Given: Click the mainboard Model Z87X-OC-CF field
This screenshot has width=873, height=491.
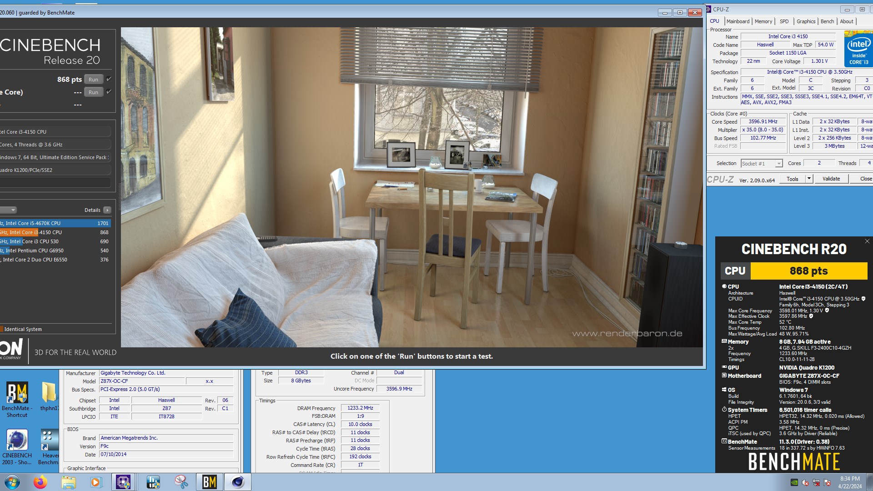Looking at the screenshot, I should [x=142, y=381].
